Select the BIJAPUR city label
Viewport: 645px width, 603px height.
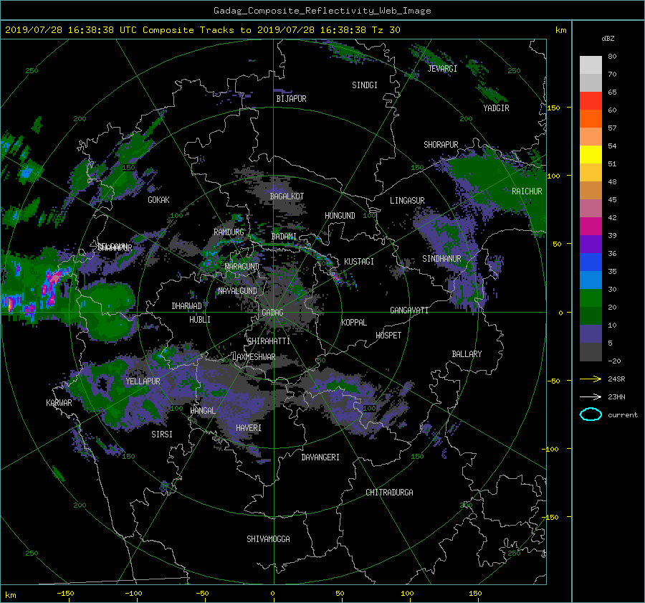[291, 99]
